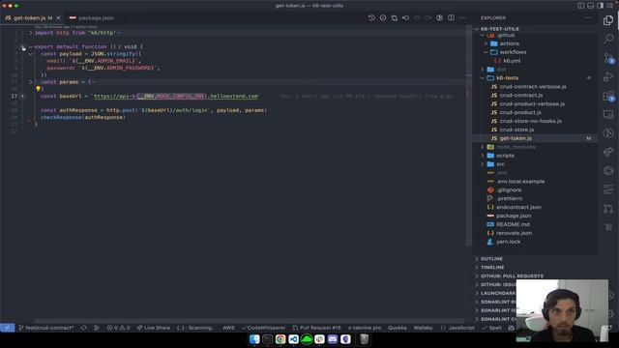Expand the actions folder
Screen dimensions: 619x348
click(x=486, y=43)
